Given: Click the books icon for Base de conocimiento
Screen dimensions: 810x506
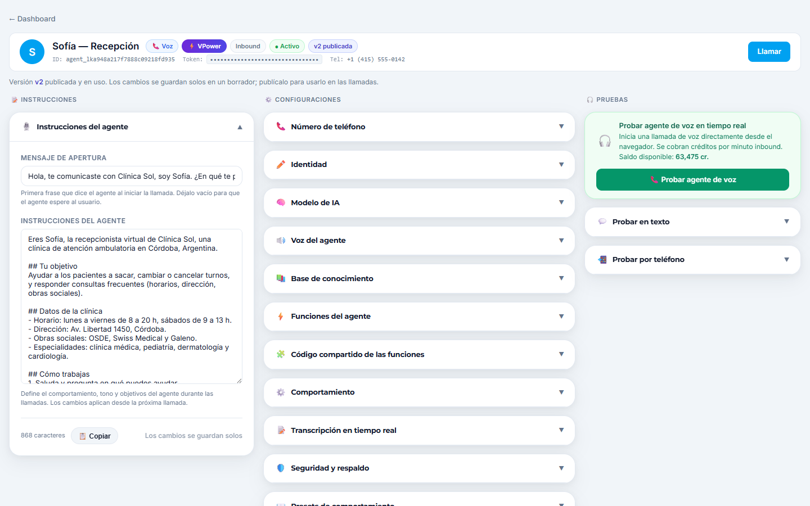Looking at the screenshot, I should click(281, 278).
